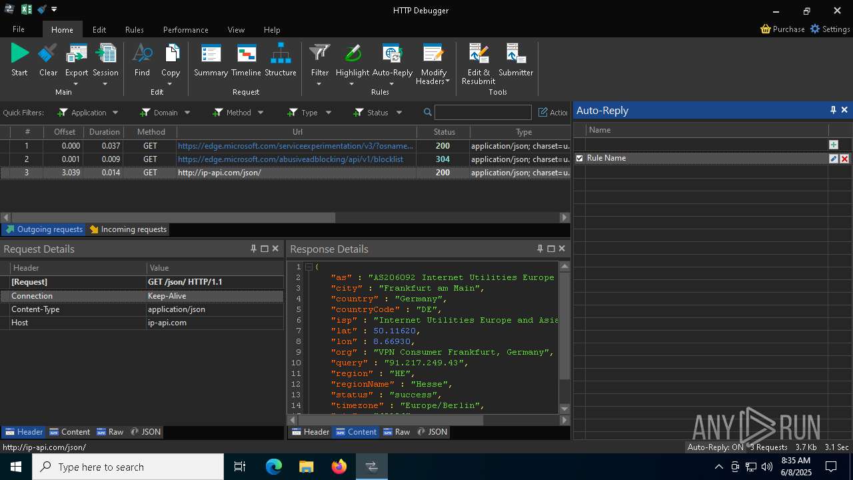Open the Export dropdown arrow
Screen dimensions: 853x480
pyautogui.click(x=76, y=84)
